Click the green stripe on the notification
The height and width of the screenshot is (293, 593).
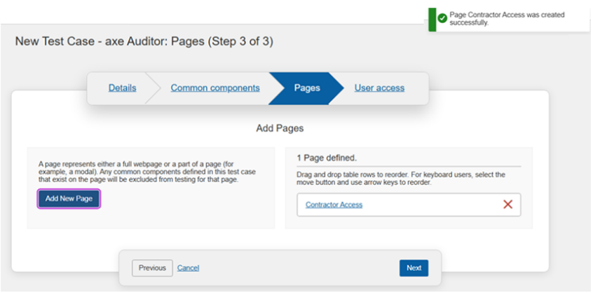click(432, 18)
